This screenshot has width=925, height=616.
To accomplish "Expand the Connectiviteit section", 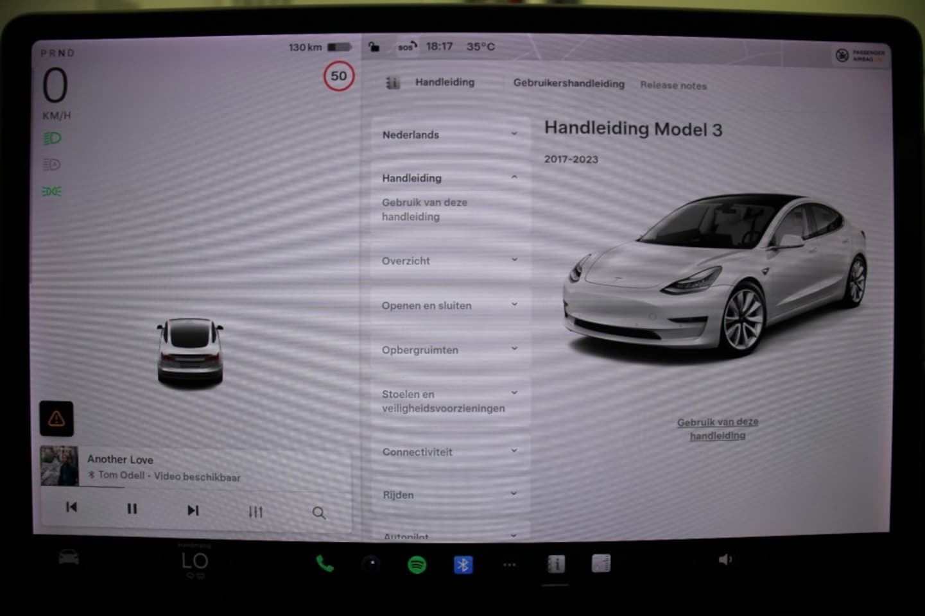I will [451, 452].
